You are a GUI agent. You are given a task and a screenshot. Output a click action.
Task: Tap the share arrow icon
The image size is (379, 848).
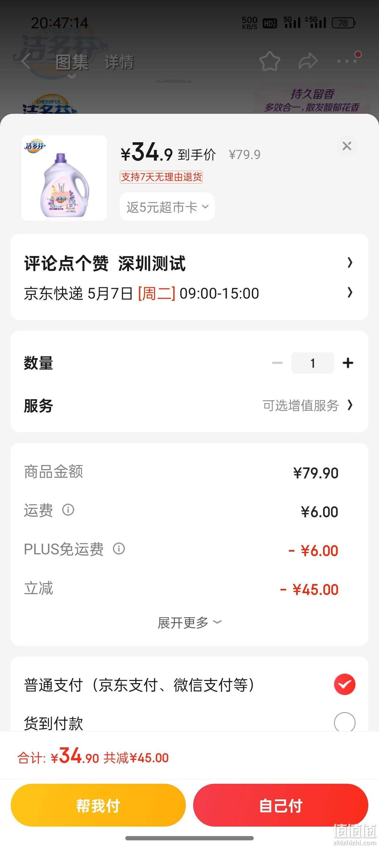click(308, 61)
